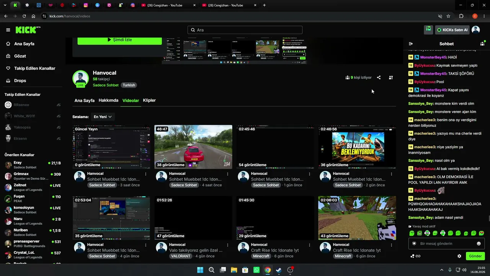The height and width of the screenshot is (276, 490).
Task: Click the Turkish language tag
Action: point(129,85)
